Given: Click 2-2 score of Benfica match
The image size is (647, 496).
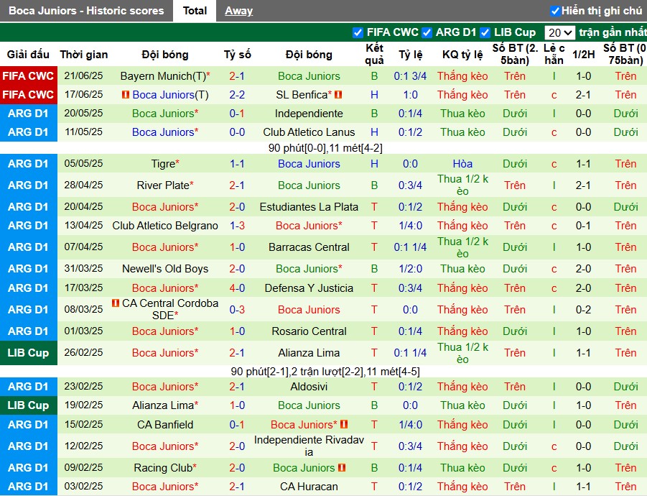Looking at the screenshot, I should coord(237,95).
